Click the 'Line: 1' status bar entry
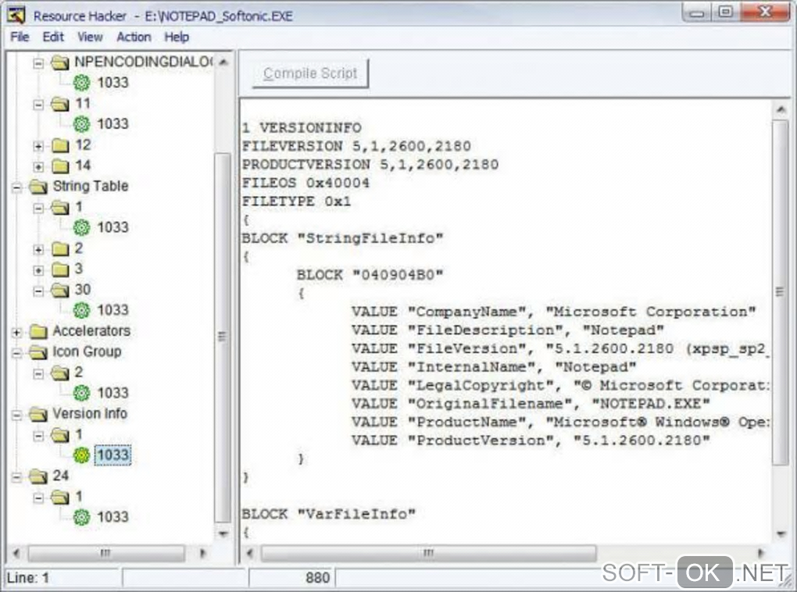The height and width of the screenshot is (592, 797). tap(28, 578)
